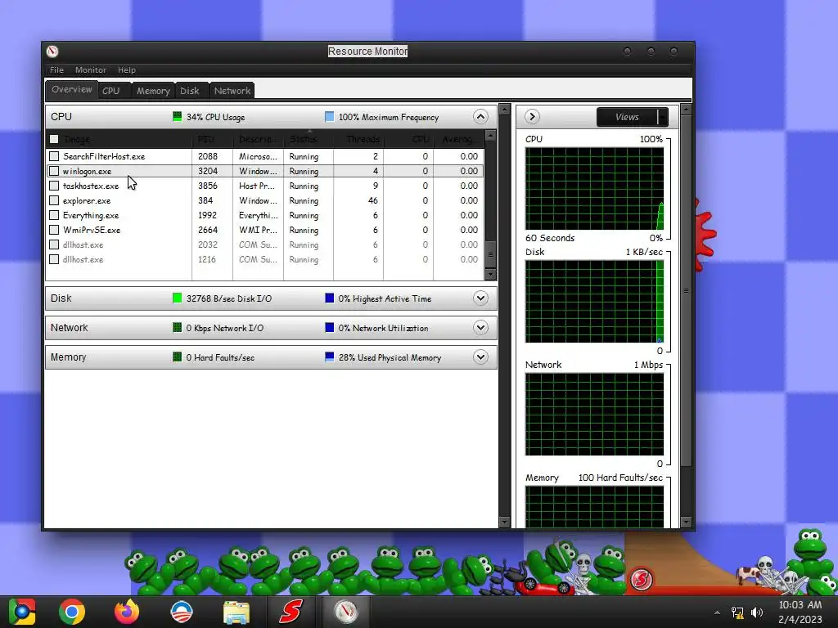Launch Firefox from taskbar

[x=127, y=612]
